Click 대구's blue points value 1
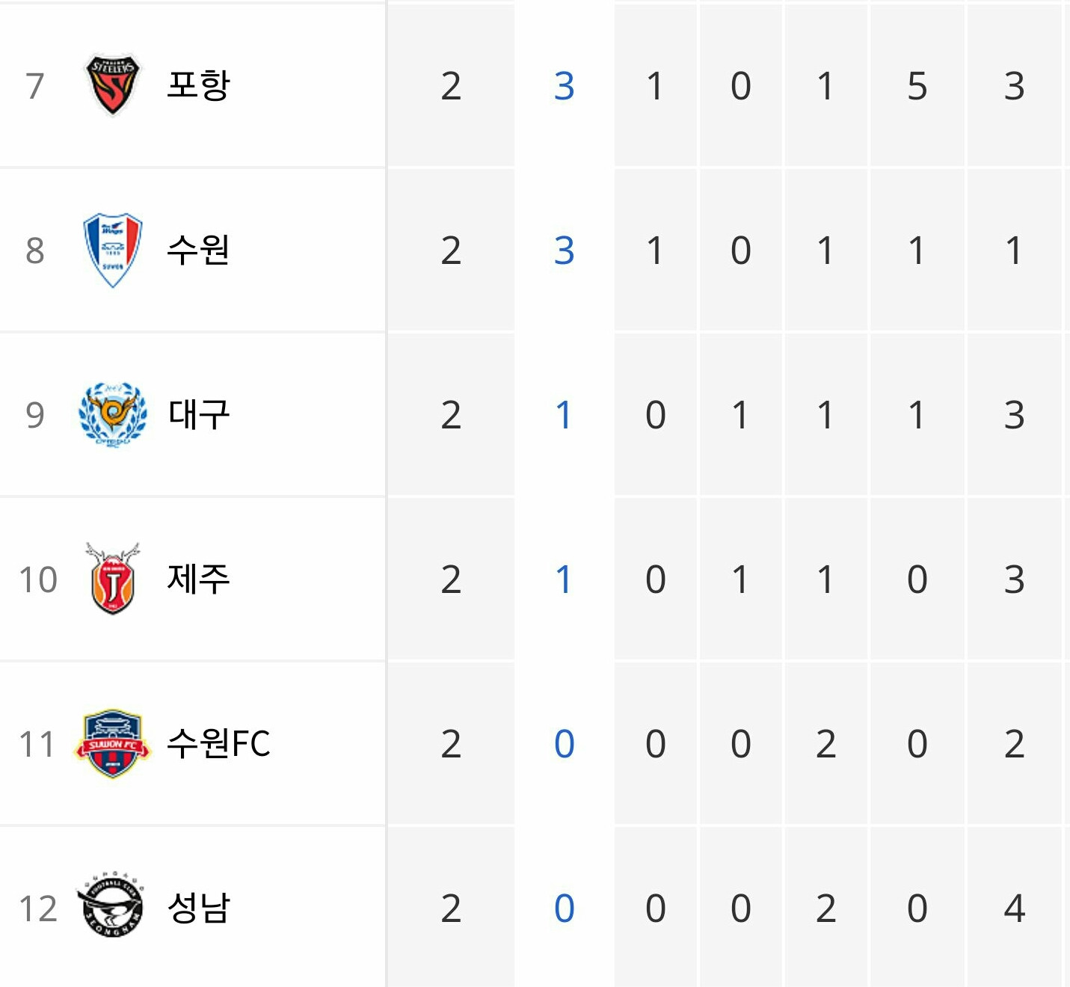The image size is (1070, 987). click(565, 415)
